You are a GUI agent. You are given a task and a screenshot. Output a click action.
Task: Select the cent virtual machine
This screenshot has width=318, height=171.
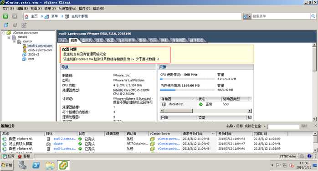point(31,59)
